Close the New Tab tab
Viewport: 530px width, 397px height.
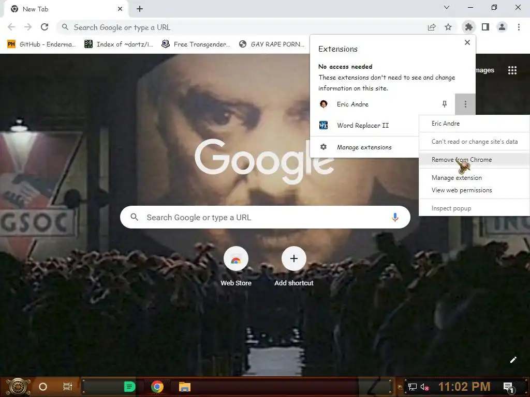pyautogui.click(x=120, y=9)
